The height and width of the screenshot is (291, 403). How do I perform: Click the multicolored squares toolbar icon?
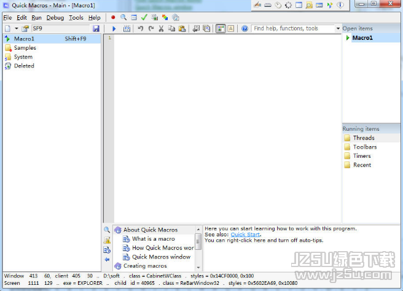coord(165,17)
